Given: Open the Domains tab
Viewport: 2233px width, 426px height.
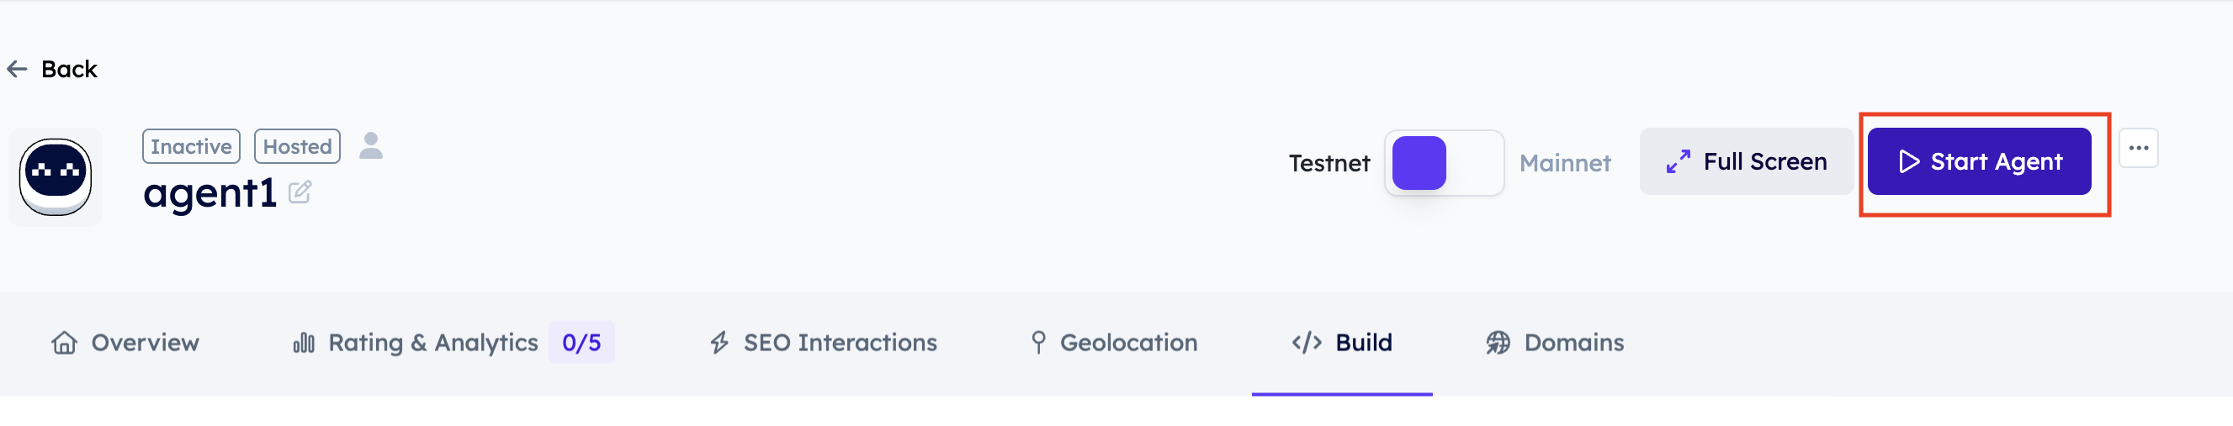Looking at the screenshot, I should click(1554, 343).
